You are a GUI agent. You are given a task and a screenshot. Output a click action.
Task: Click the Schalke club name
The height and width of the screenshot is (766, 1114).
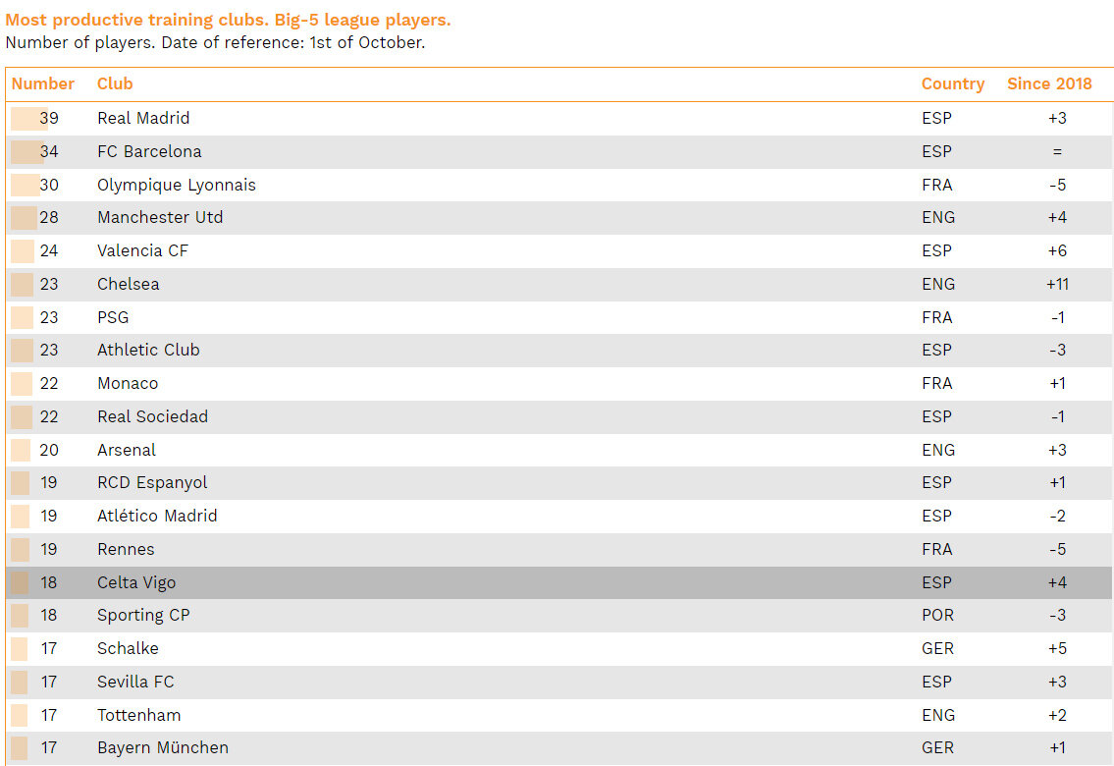point(128,649)
